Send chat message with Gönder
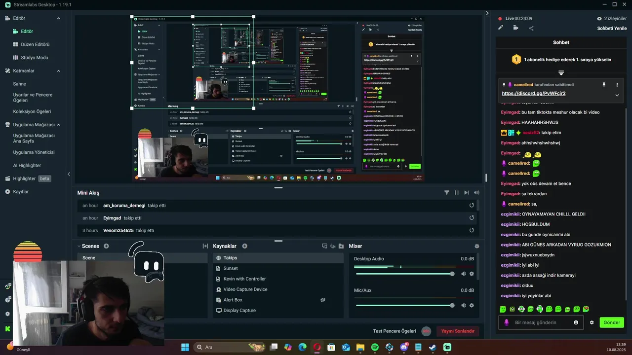 (611, 322)
